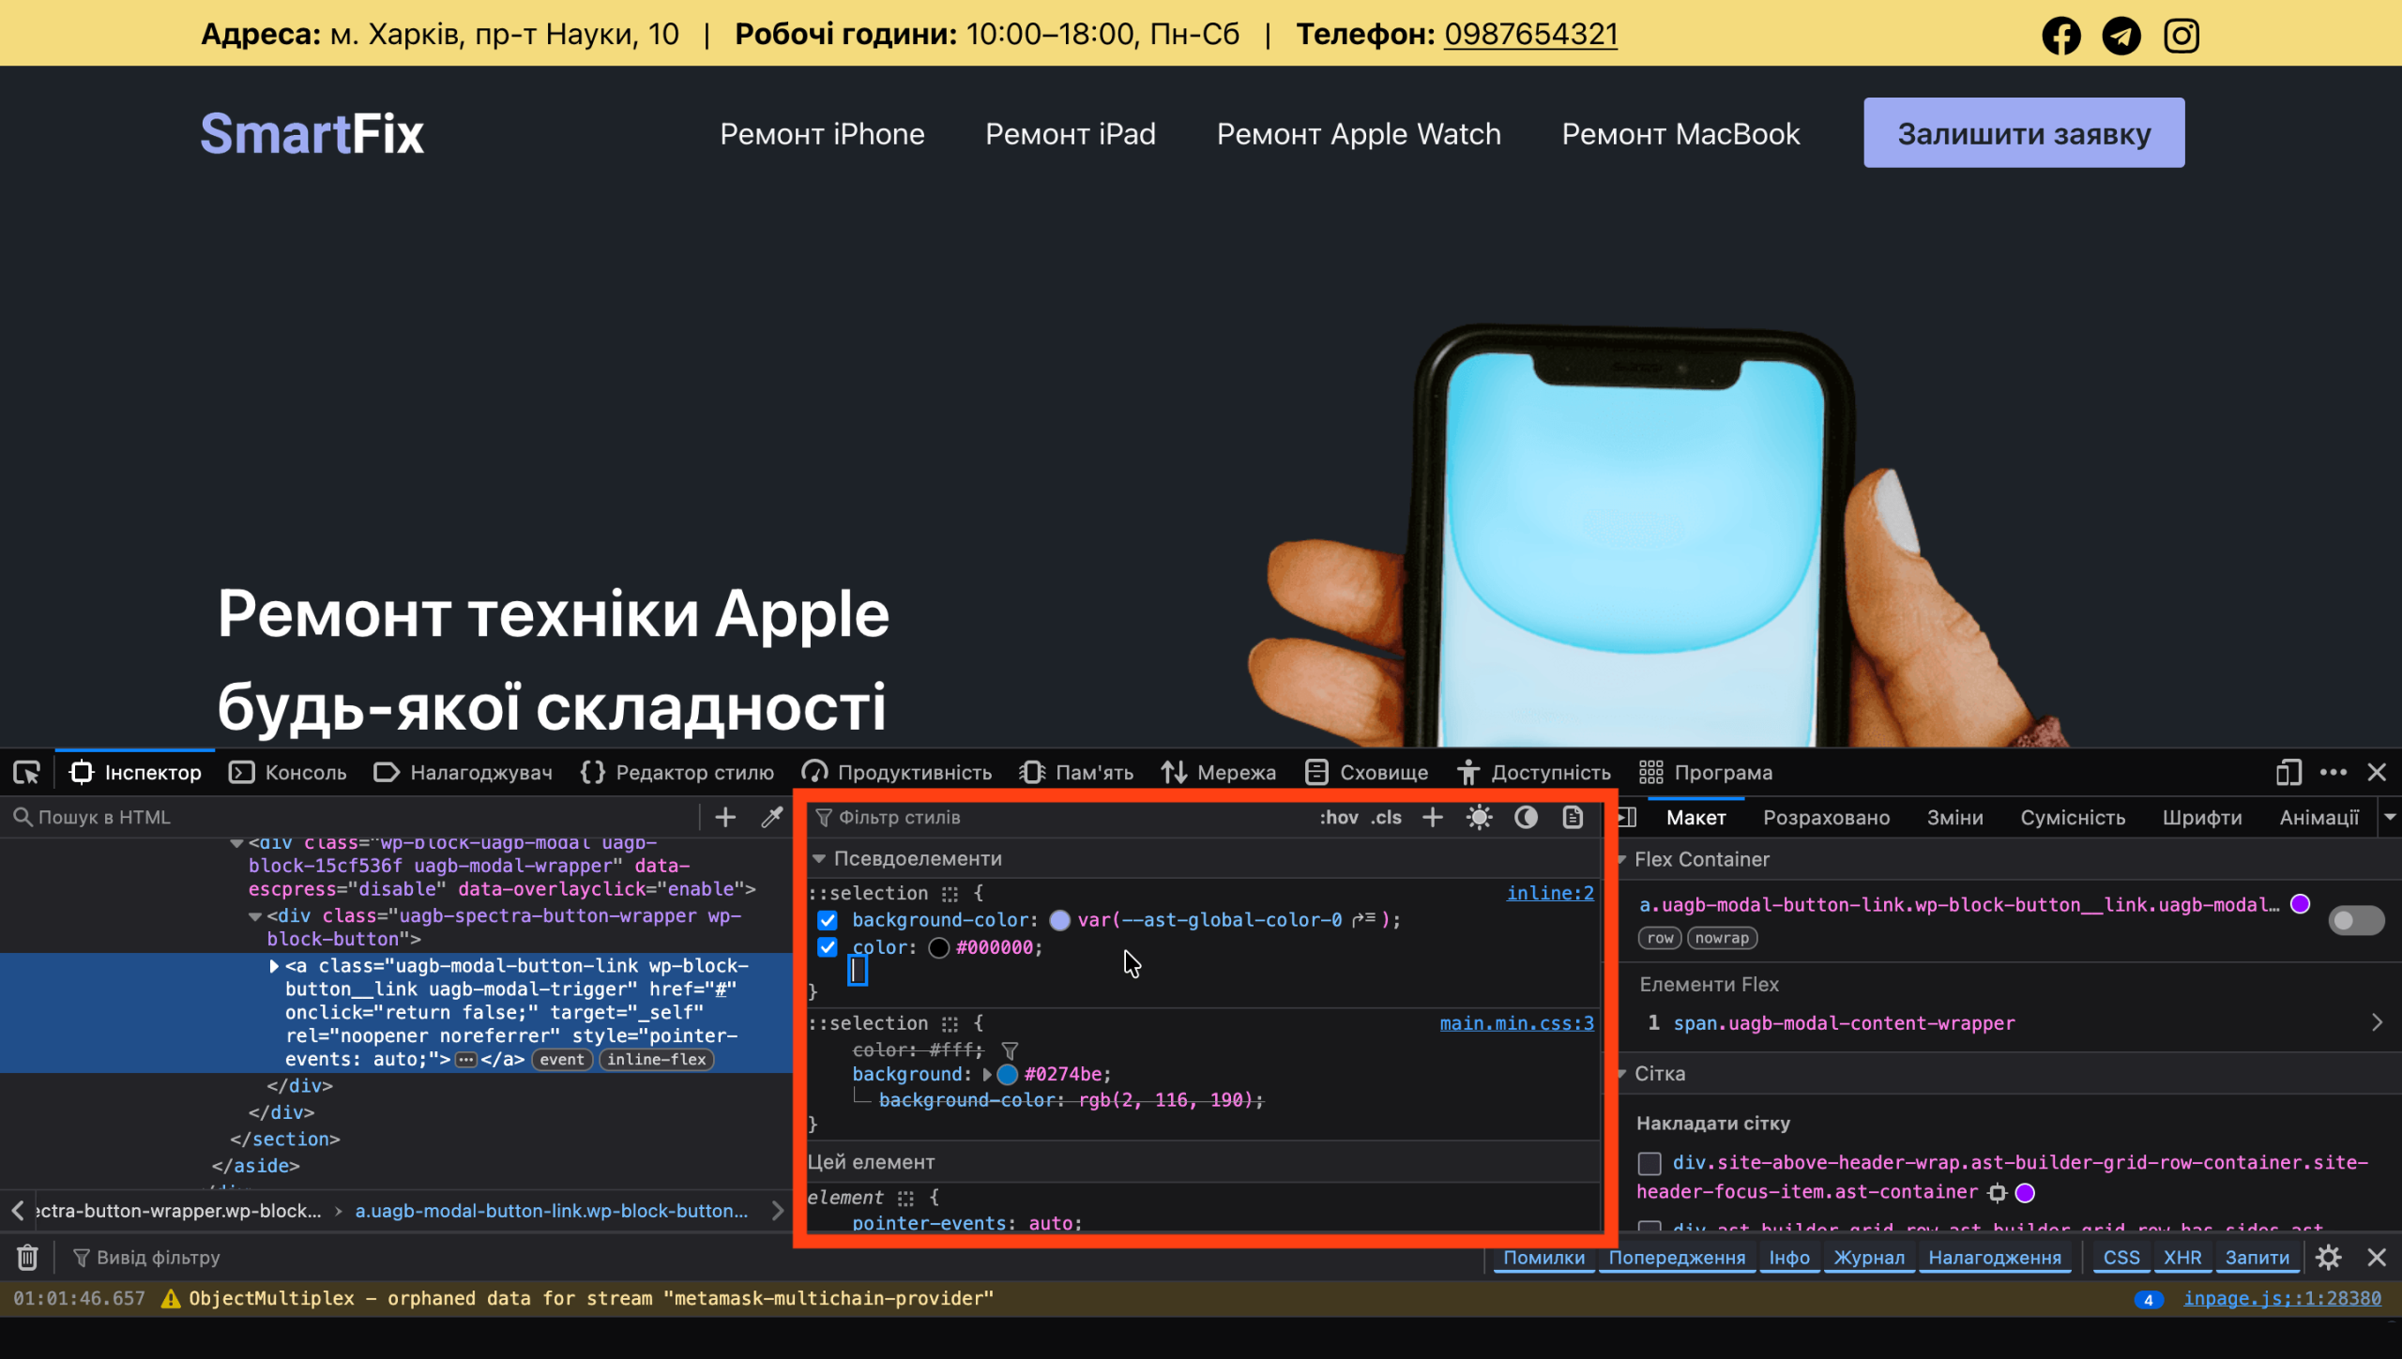Click highlighter icon next to element rule
This screenshot has width=2402, height=1359.
point(905,1198)
